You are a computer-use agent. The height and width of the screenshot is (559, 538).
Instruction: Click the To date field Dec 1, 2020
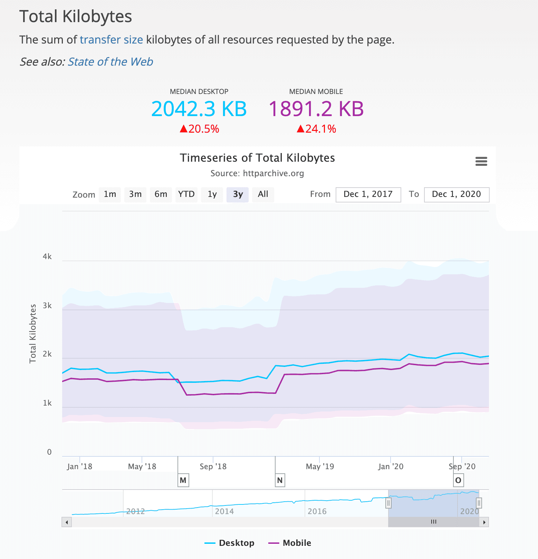tap(457, 195)
